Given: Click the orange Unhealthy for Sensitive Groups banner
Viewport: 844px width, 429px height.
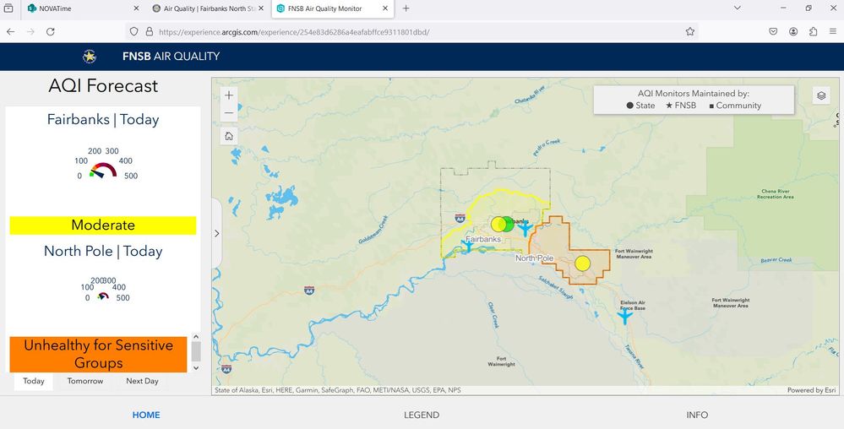Looking at the screenshot, I should pos(98,354).
